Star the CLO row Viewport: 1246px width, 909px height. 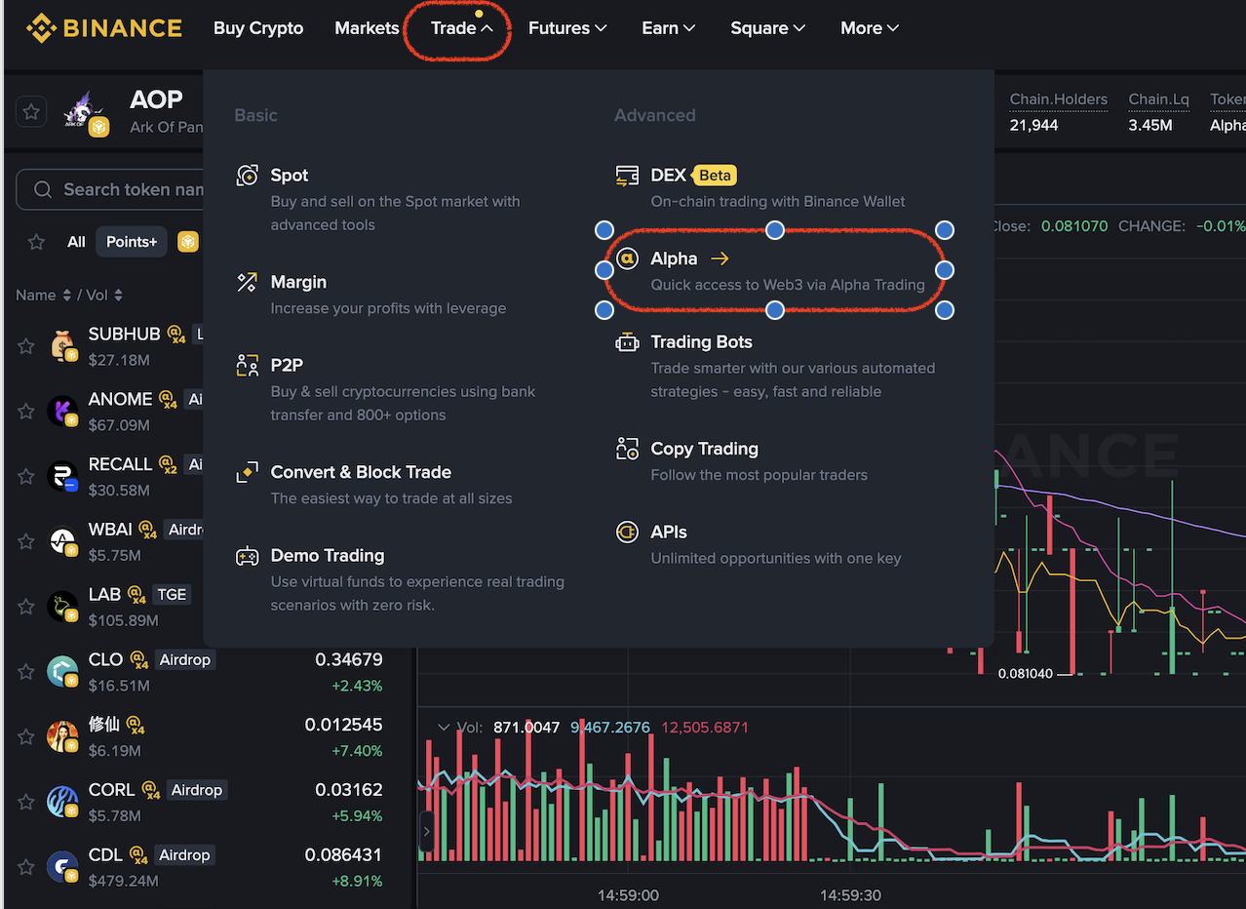click(26, 671)
